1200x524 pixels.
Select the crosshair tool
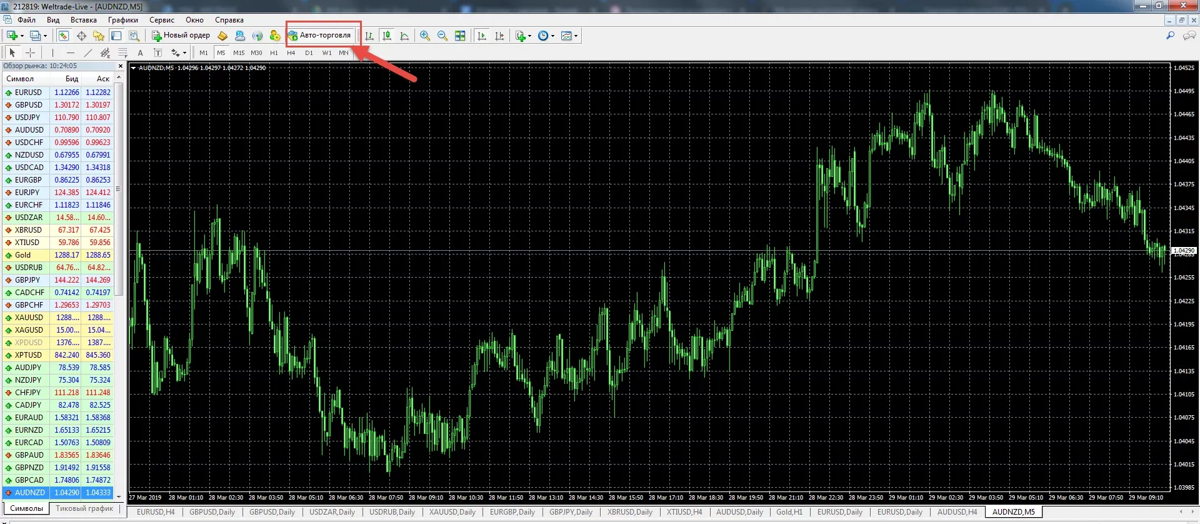(29, 53)
